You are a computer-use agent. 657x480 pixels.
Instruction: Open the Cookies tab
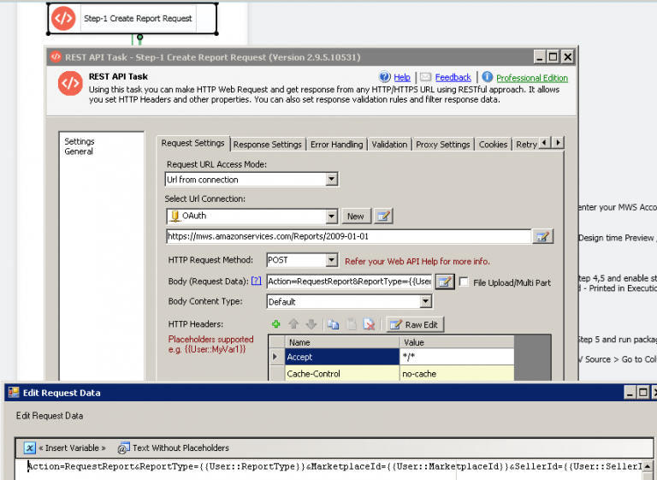[x=493, y=145]
